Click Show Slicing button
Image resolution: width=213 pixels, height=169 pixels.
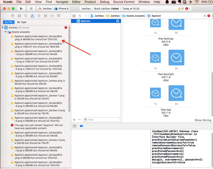coord(203,120)
